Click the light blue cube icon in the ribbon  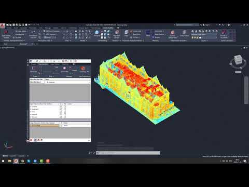pos(97,32)
